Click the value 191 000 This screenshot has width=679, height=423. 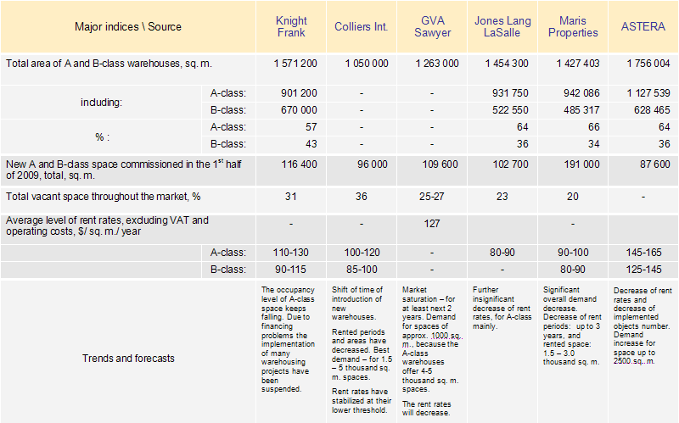(x=581, y=164)
